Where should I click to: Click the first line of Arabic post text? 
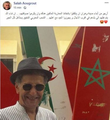coord(57,14)
